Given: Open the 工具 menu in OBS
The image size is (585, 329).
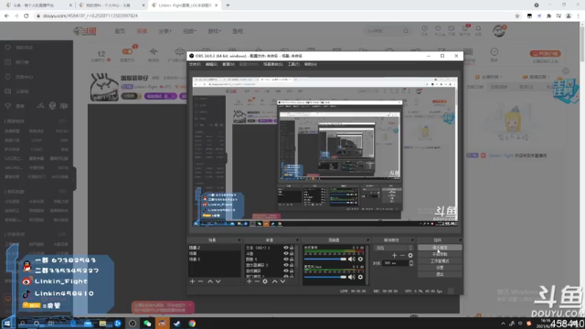Looking at the screenshot, I should click(x=293, y=64).
